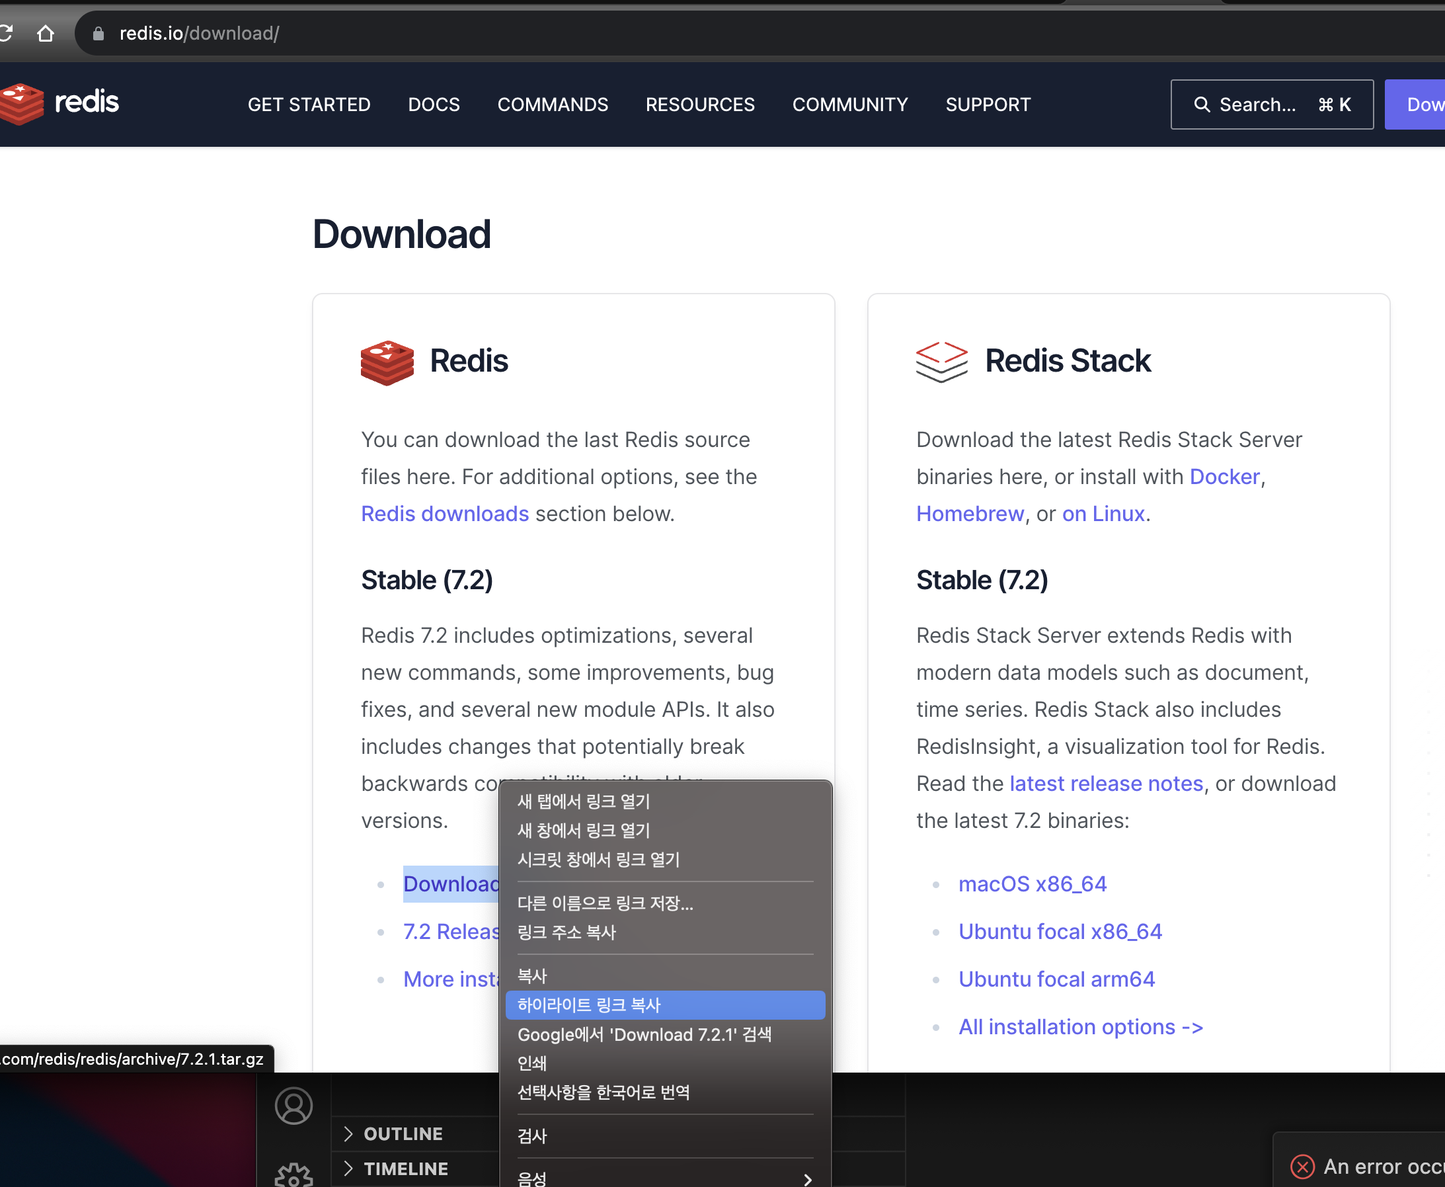Choose Google에서 'Download 7.2.1' 검색
The width and height of the screenshot is (1445, 1187).
[665, 1034]
